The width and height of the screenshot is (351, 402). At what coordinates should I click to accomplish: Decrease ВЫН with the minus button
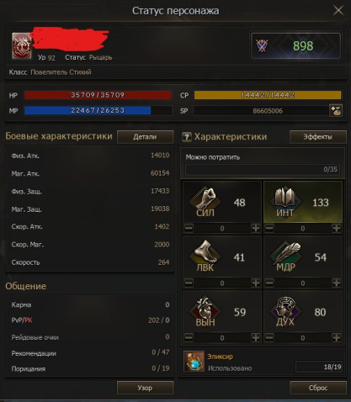189,337
